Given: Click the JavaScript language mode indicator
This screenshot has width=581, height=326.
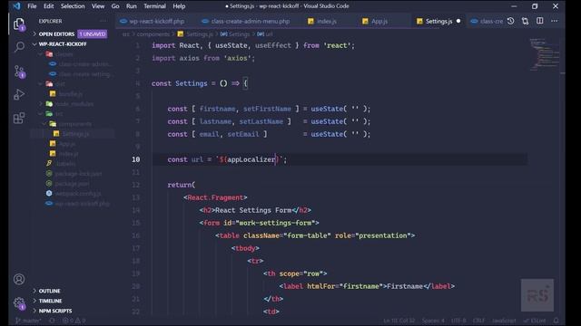Looking at the screenshot, I should (x=504, y=321).
